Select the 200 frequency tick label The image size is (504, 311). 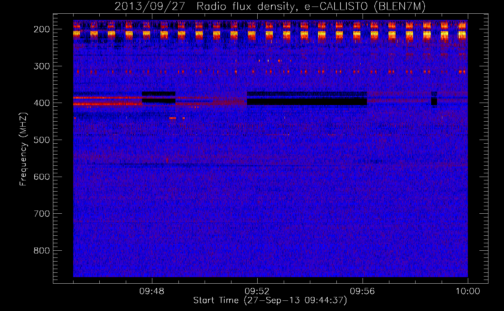click(42, 29)
